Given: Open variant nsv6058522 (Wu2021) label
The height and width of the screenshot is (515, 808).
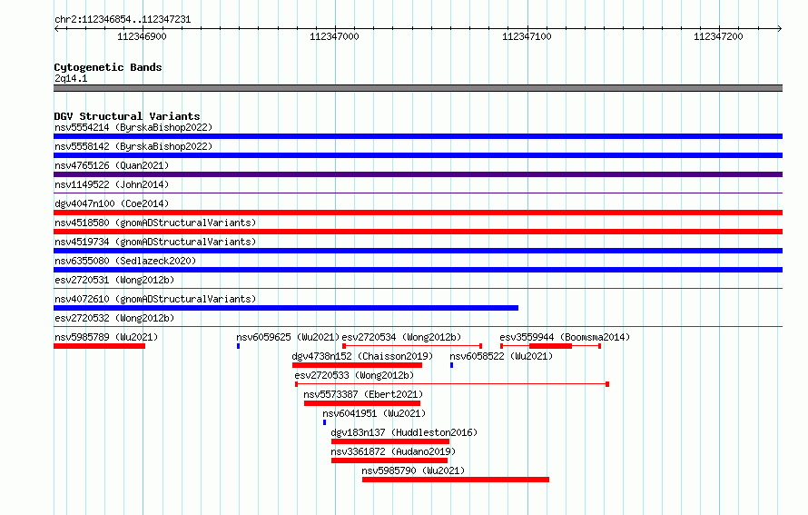Looking at the screenshot, I should [x=501, y=356].
